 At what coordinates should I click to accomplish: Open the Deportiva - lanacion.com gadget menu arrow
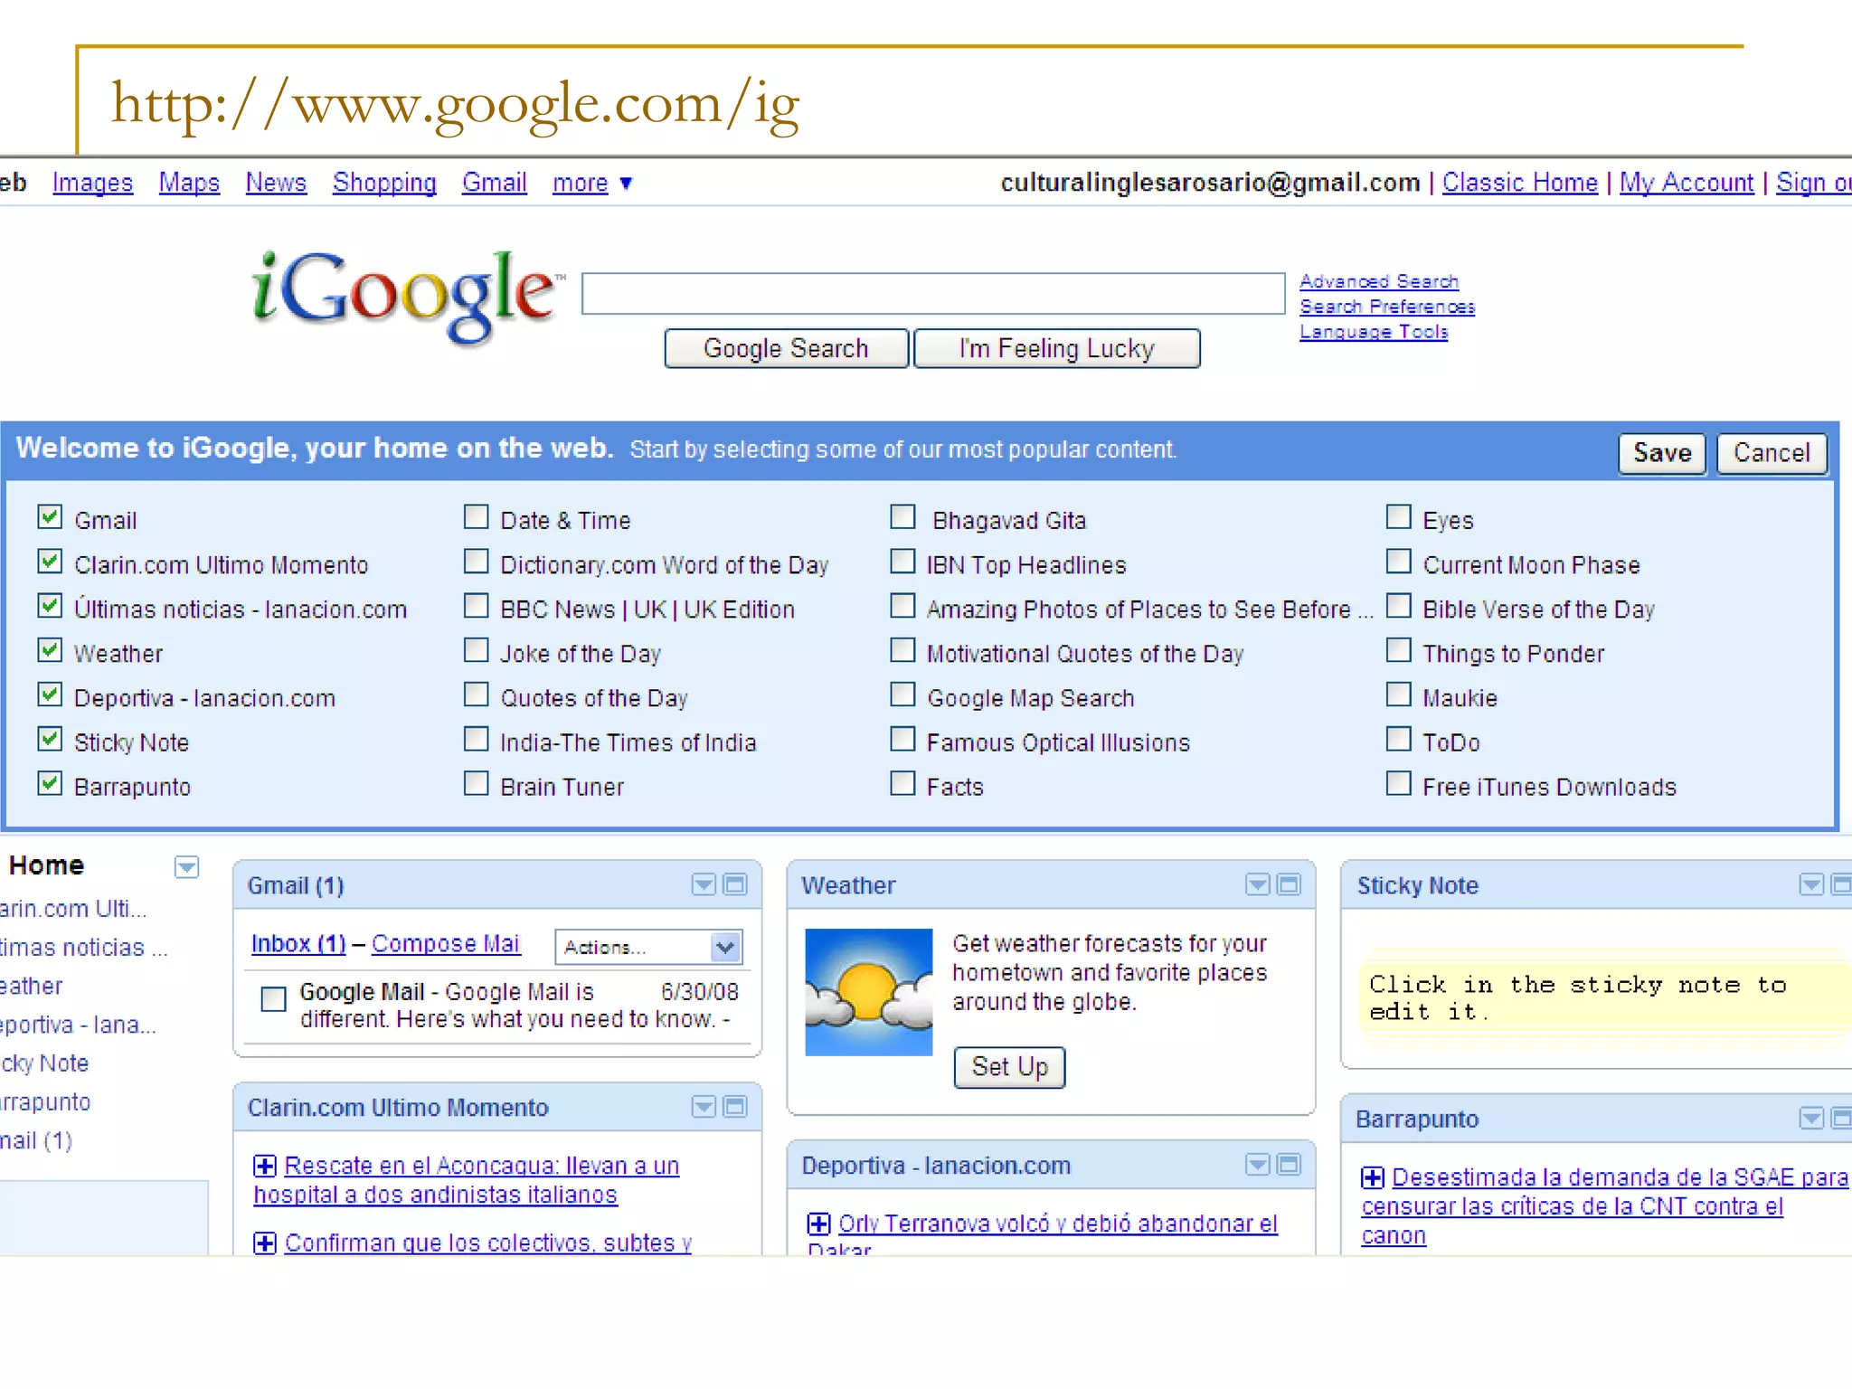pyautogui.click(x=1257, y=1165)
